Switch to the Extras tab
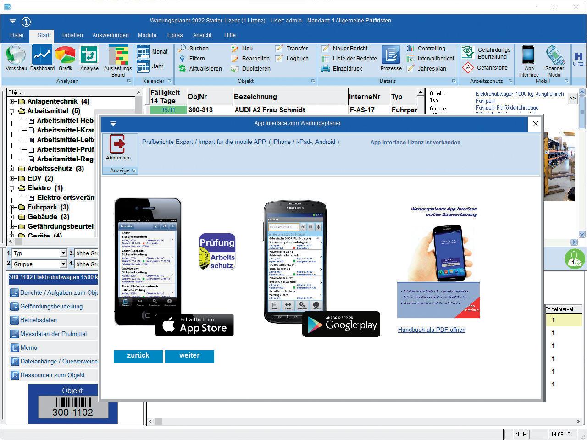 (175, 35)
